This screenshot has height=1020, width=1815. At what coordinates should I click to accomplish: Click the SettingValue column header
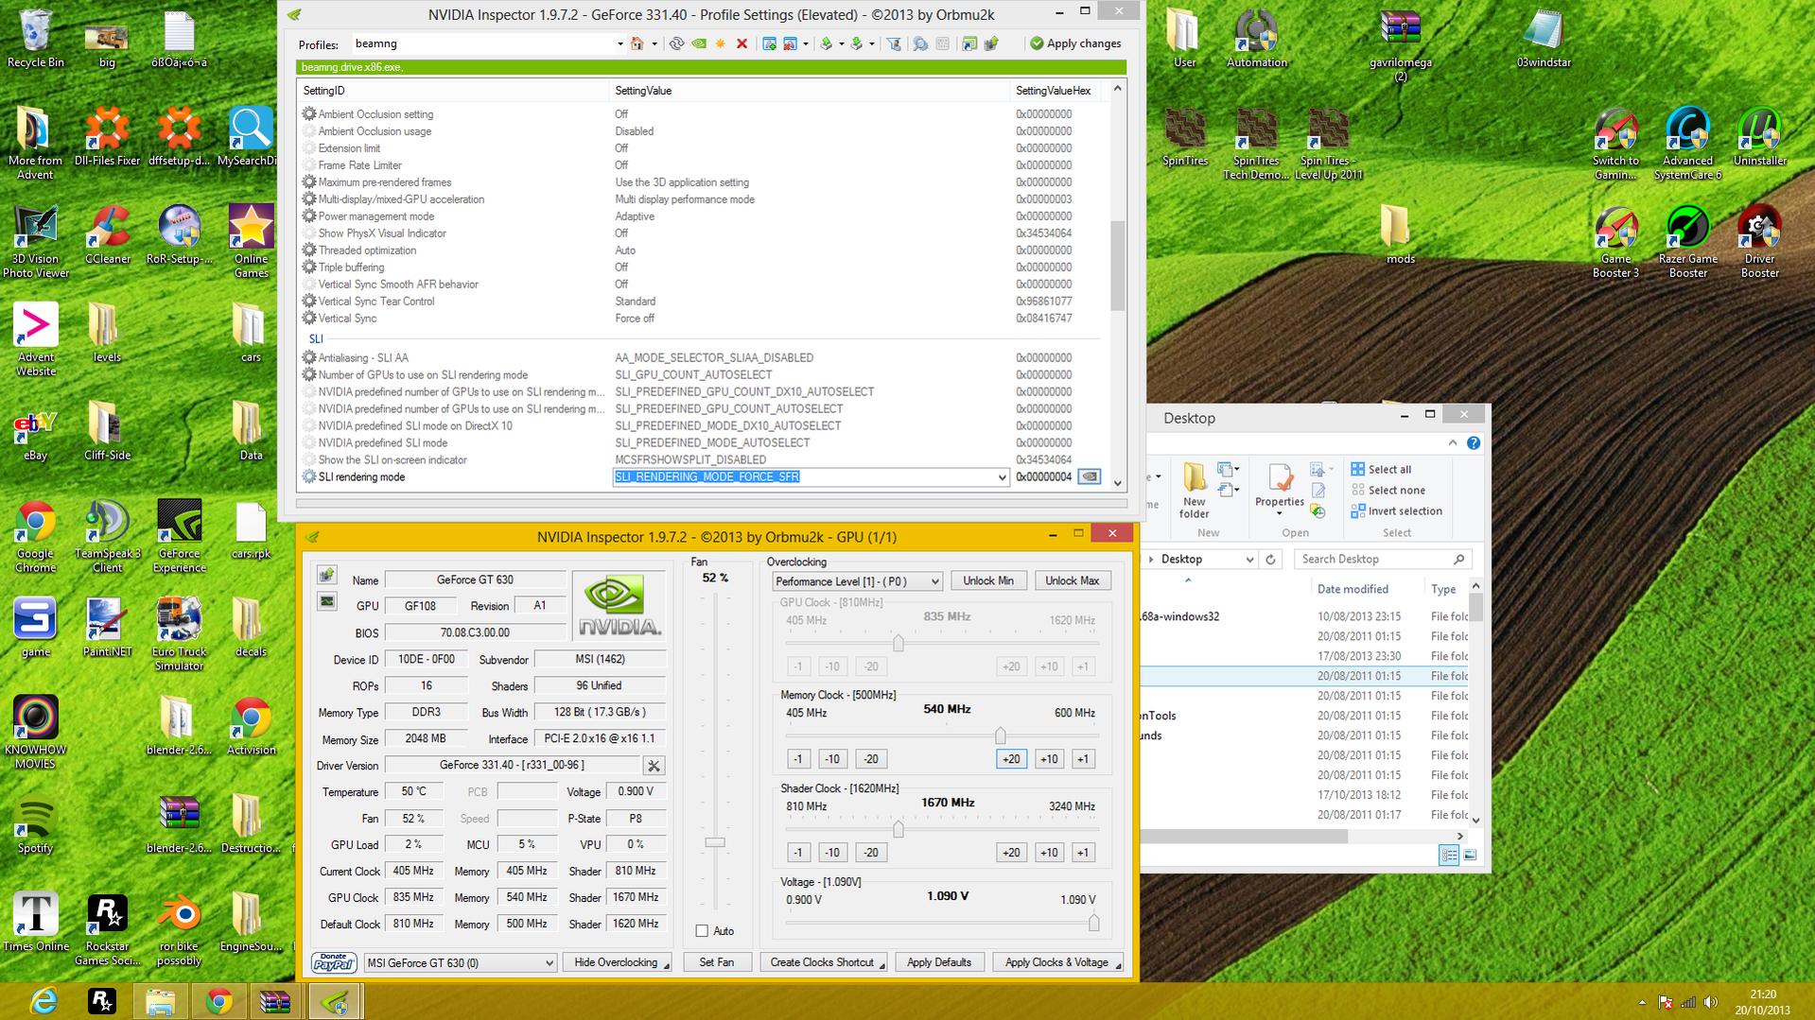[x=810, y=91]
